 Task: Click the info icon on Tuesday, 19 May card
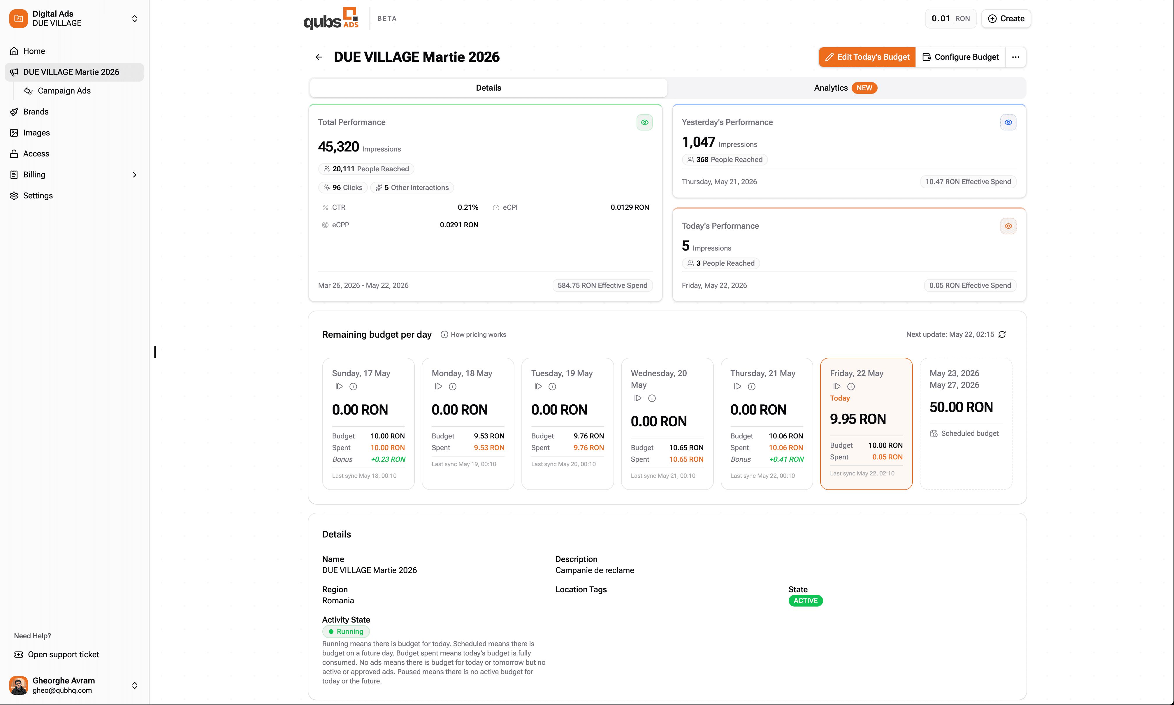coord(552,387)
